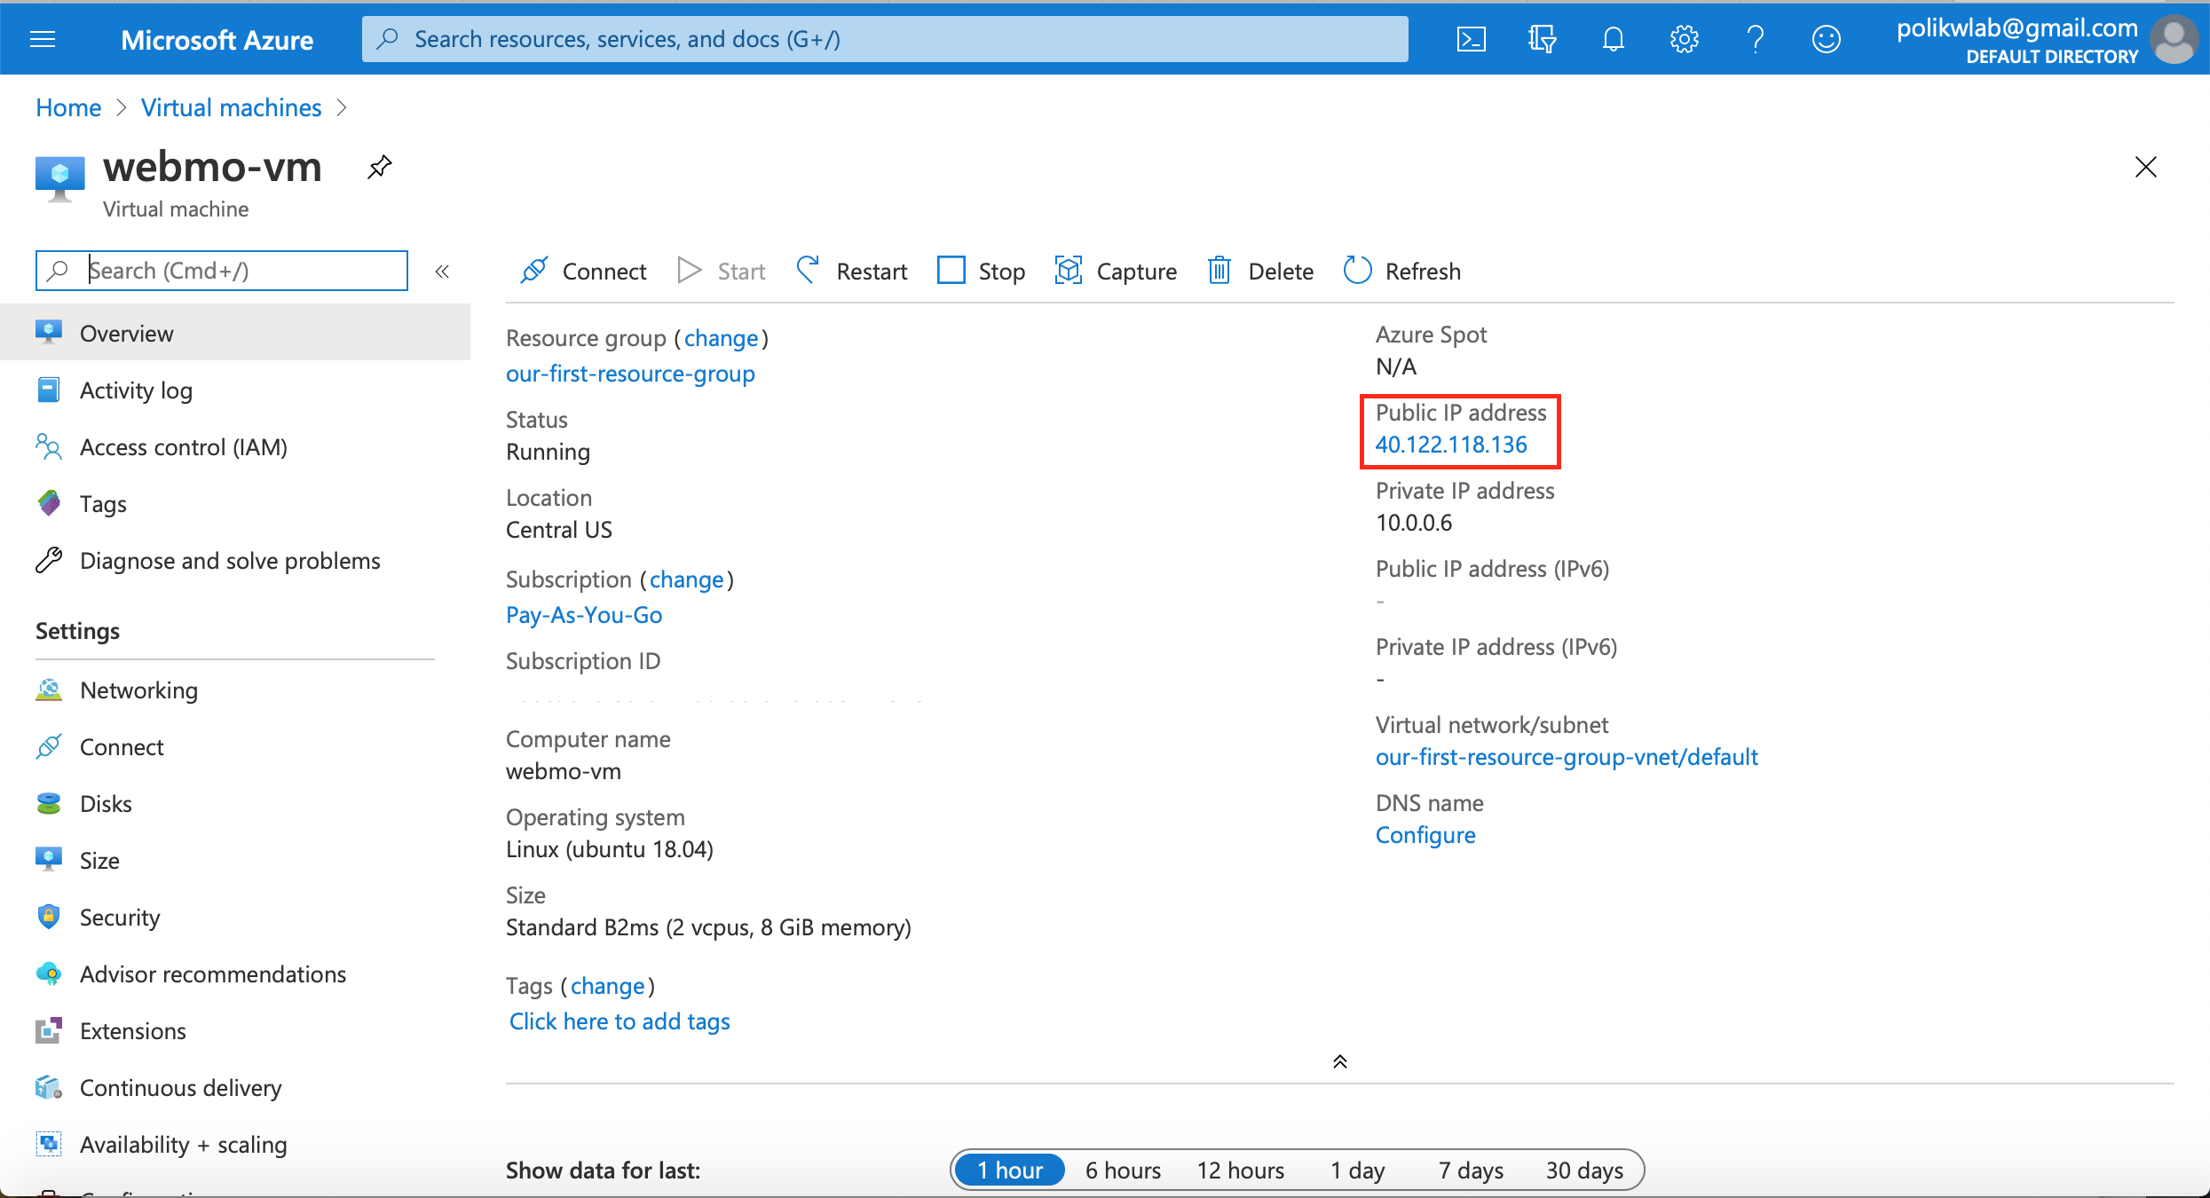The image size is (2210, 1198).
Task: Collapse the search sidebar with the double chevron
Action: pos(442,271)
